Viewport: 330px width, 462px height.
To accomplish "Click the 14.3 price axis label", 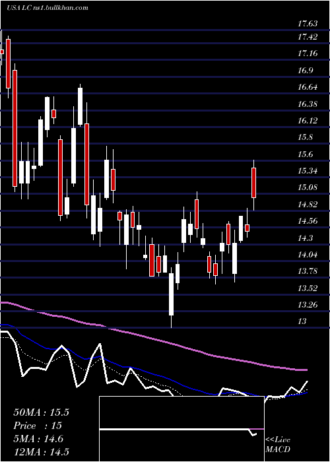I will point(306,238).
